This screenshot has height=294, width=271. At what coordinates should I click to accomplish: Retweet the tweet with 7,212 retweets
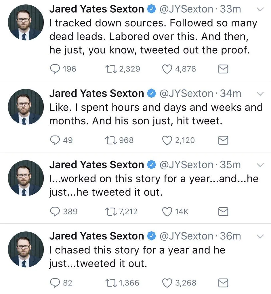[110, 212]
